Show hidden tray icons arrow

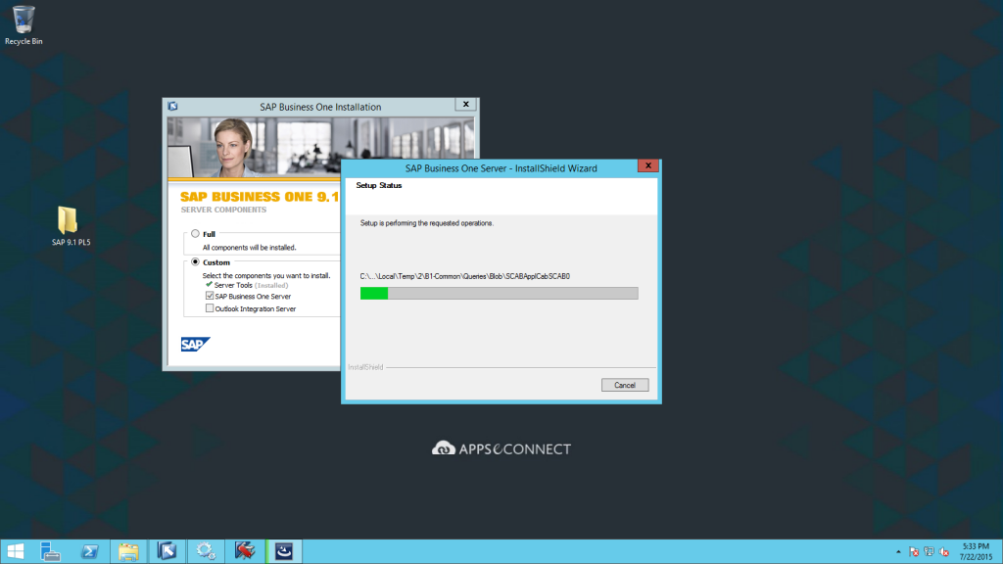tap(898, 552)
